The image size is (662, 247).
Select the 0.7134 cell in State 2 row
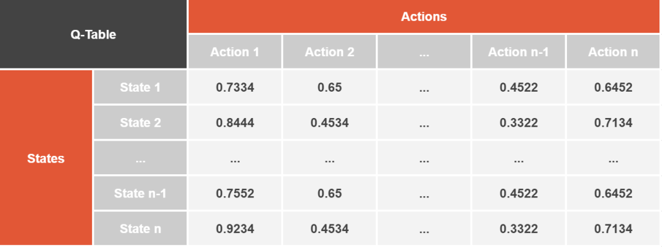coord(613,123)
